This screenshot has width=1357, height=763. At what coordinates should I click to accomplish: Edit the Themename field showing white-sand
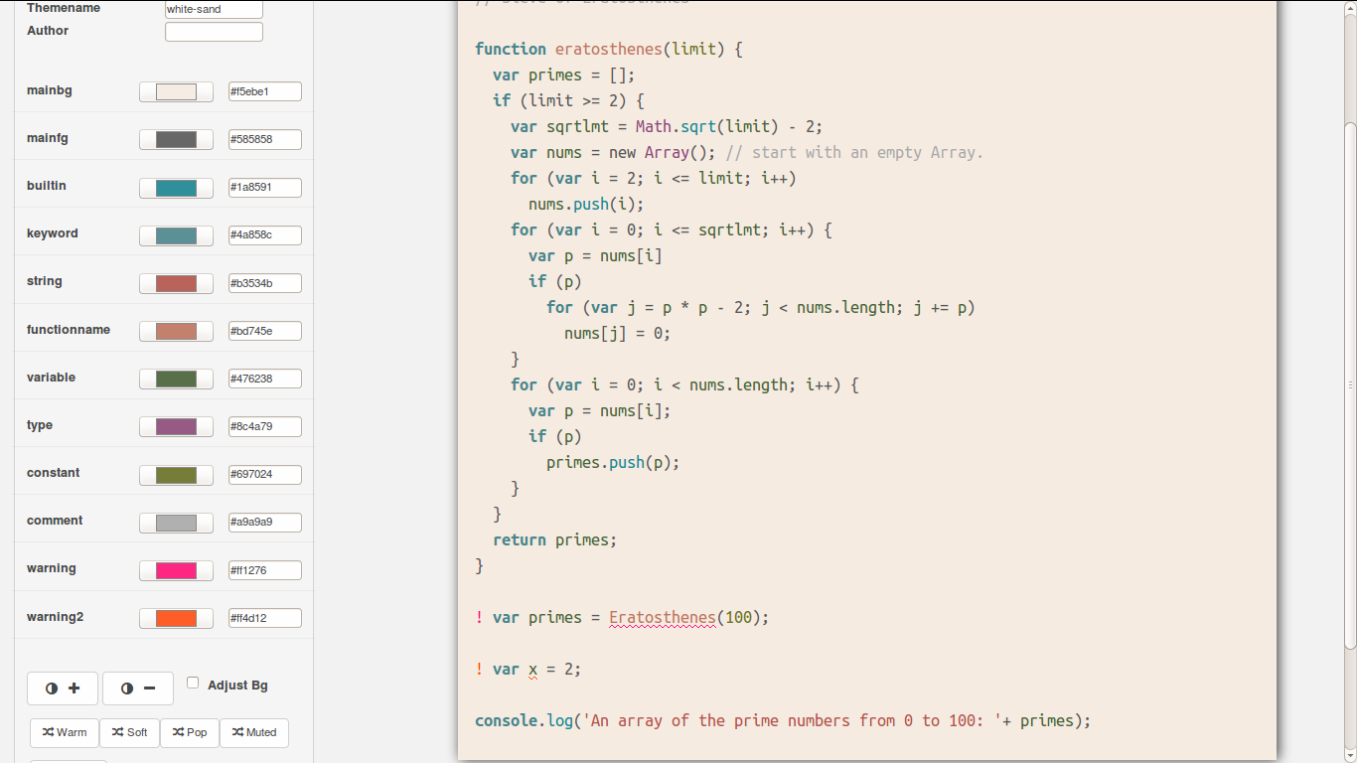[214, 9]
